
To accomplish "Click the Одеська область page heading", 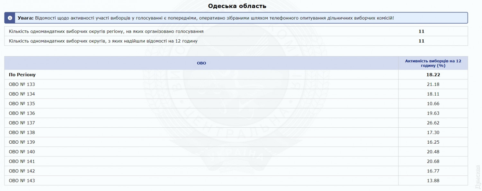I will (237, 6).
